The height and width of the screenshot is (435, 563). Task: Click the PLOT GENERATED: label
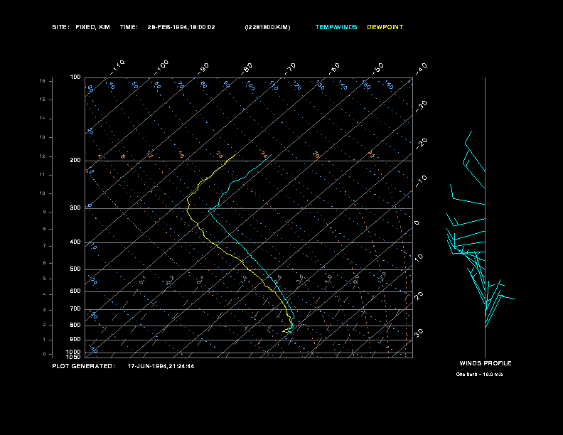84,366
